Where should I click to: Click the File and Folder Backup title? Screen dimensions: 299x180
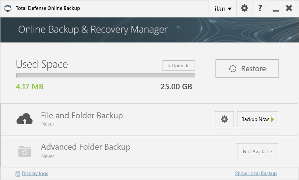click(x=82, y=116)
